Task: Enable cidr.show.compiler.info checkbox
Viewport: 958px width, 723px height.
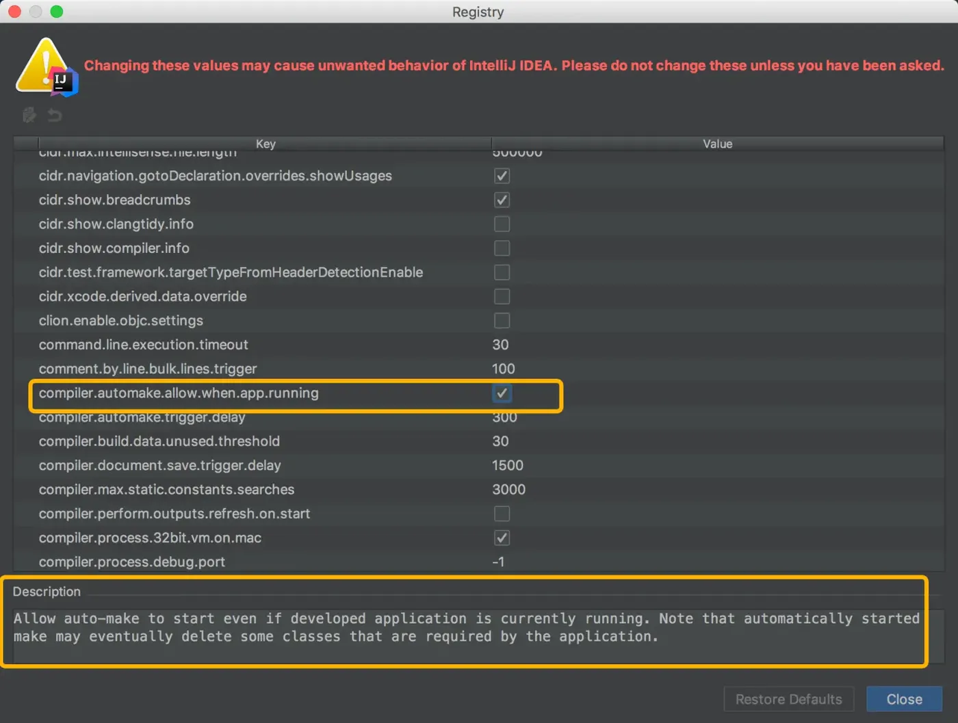Action: (x=502, y=248)
